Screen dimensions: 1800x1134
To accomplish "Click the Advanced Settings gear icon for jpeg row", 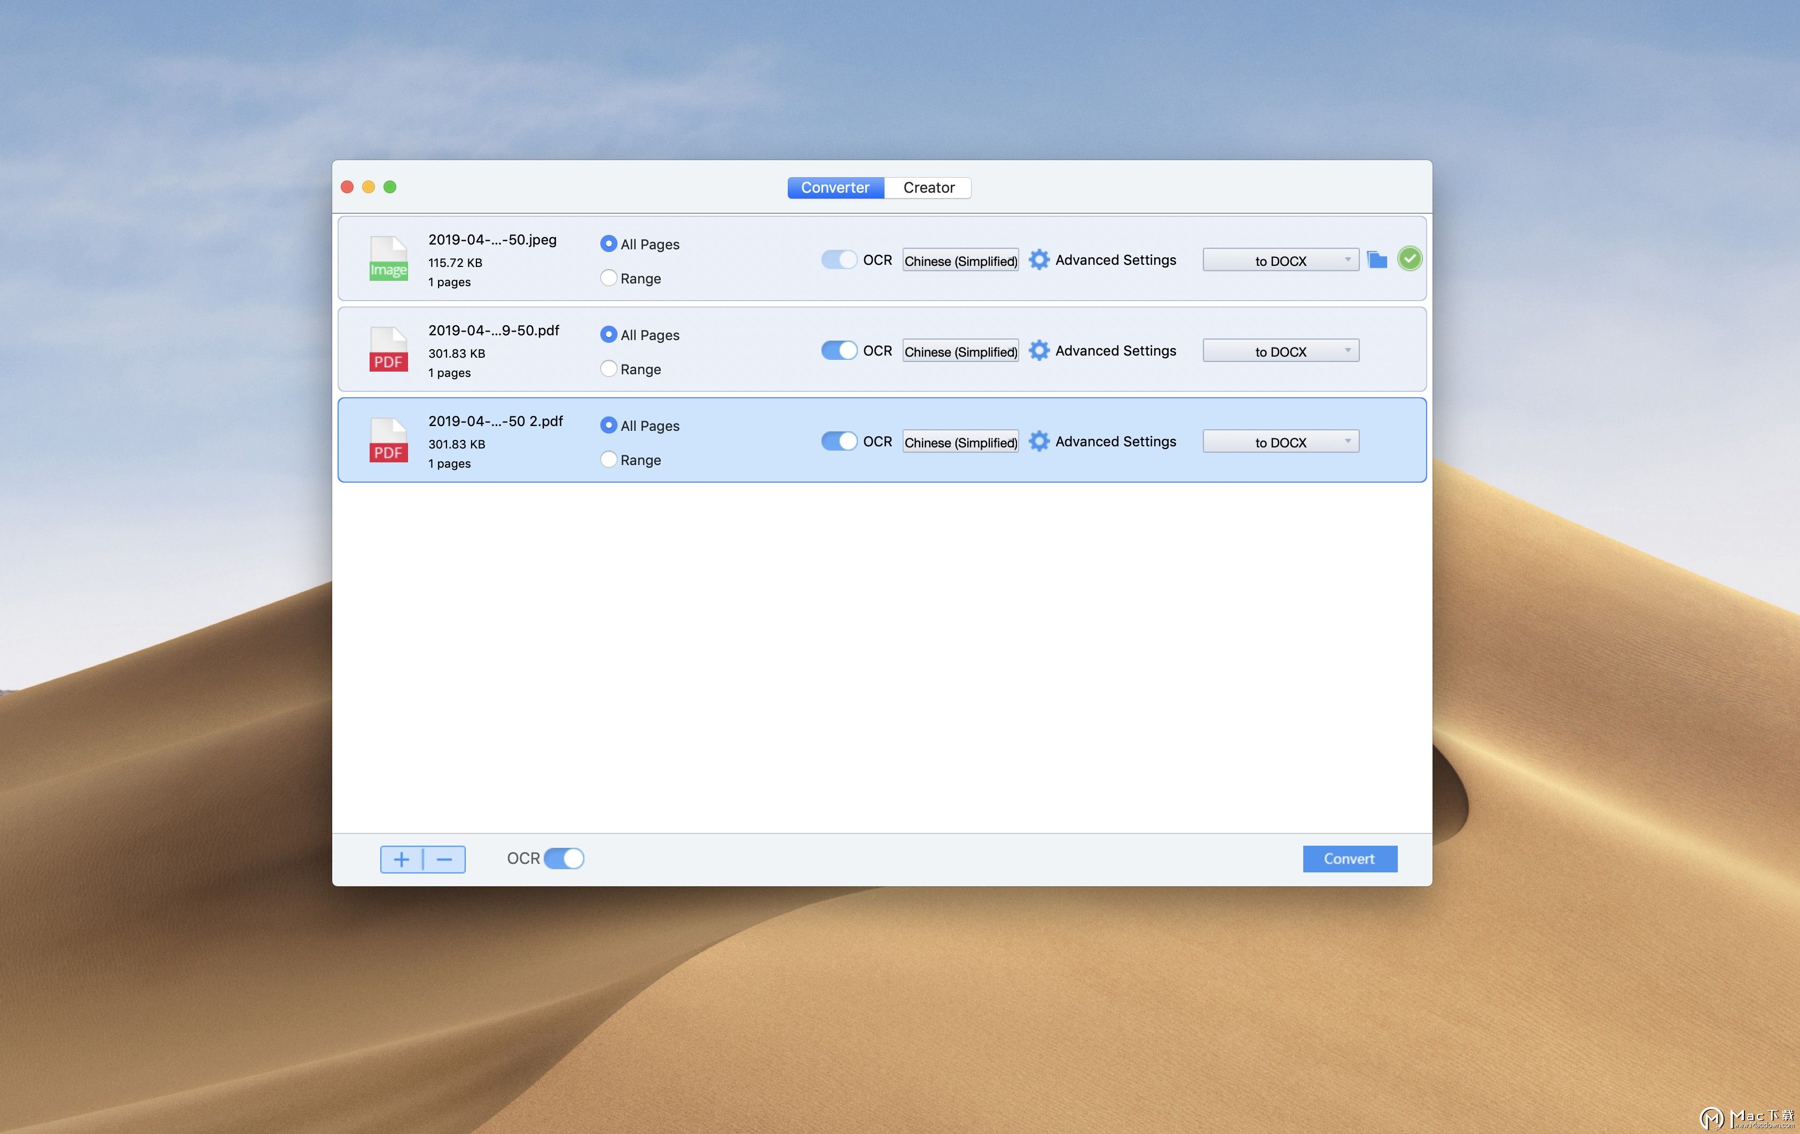I will pos(1039,259).
